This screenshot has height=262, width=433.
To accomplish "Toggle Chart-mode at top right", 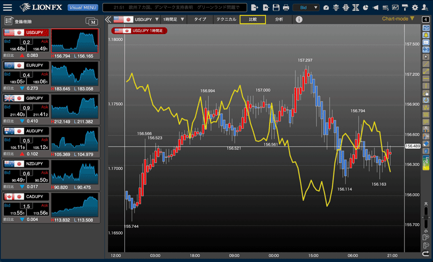I will point(398,19).
